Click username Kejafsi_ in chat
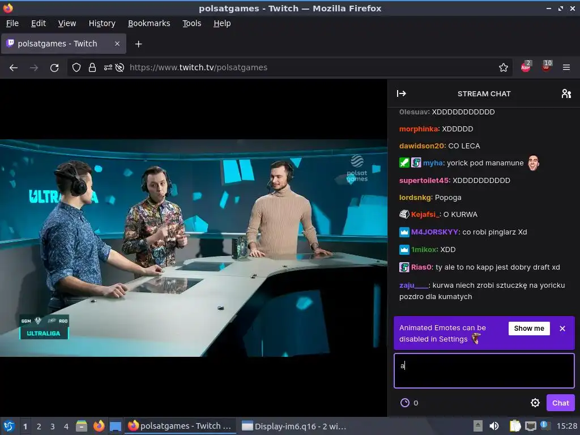This screenshot has width=580, height=435. pyautogui.click(x=425, y=215)
